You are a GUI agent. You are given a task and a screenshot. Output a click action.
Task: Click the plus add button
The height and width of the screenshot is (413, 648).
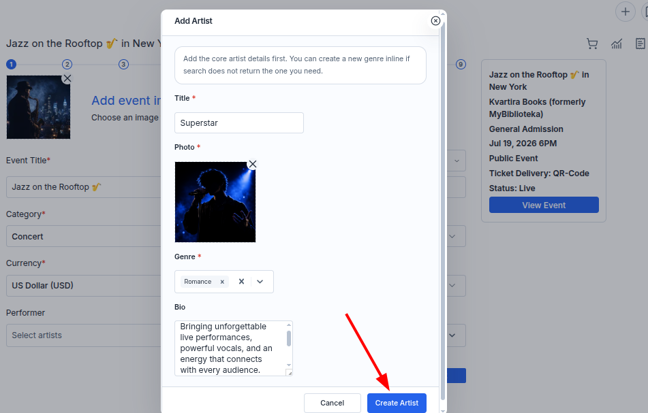tap(626, 12)
